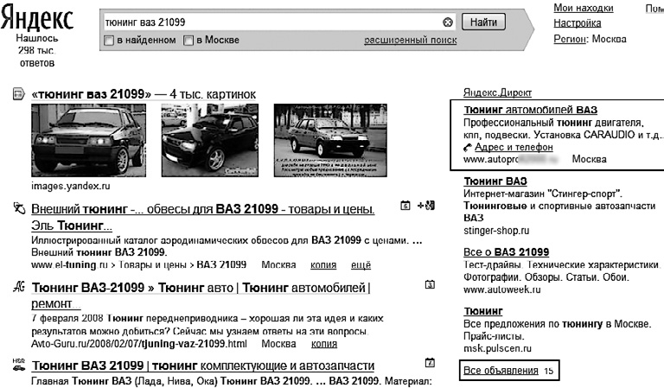Click the Яндекс logo
The image size is (664, 388).
[37, 19]
